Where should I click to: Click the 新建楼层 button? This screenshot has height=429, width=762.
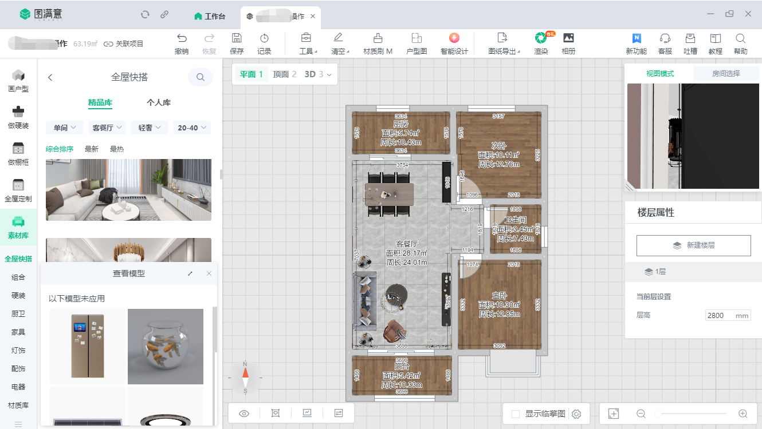click(x=693, y=245)
